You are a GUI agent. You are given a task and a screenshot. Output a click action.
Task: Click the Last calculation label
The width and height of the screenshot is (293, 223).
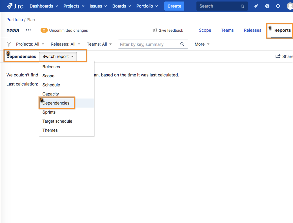click(22, 84)
